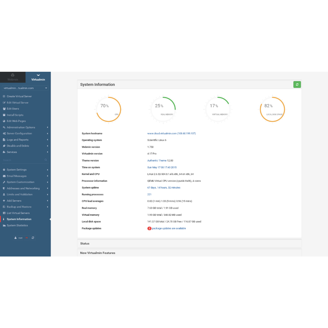Screen dimensions: 328x328
Task: Click the System Information panel title
Action: pyautogui.click(x=97, y=85)
